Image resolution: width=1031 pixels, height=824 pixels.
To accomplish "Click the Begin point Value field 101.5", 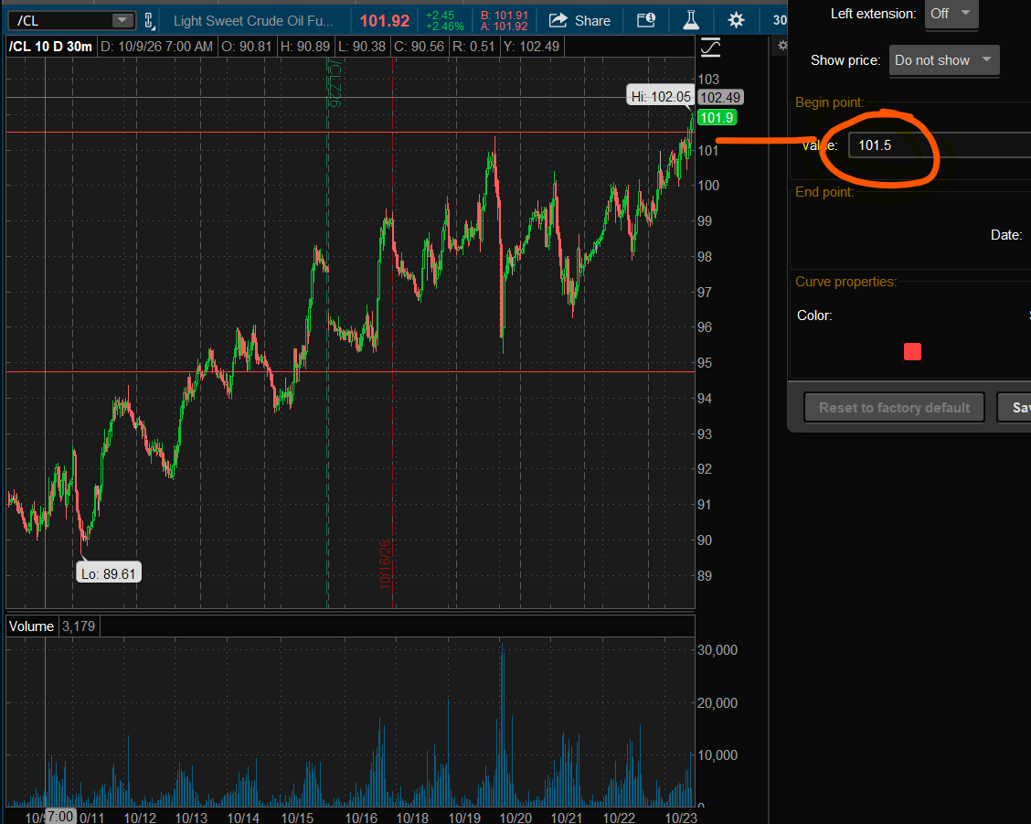I will [x=941, y=145].
